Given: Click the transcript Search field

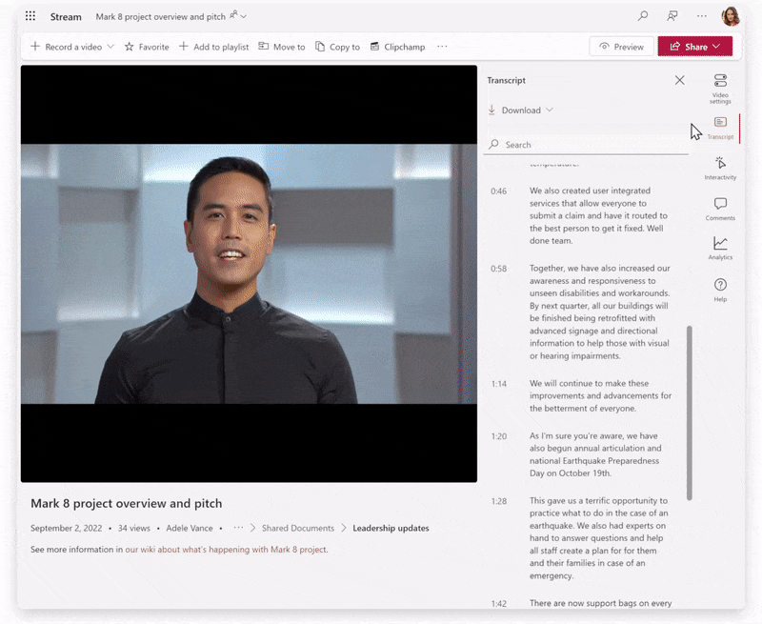Looking at the screenshot, I should pyautogui.click(x=586, y=145).
